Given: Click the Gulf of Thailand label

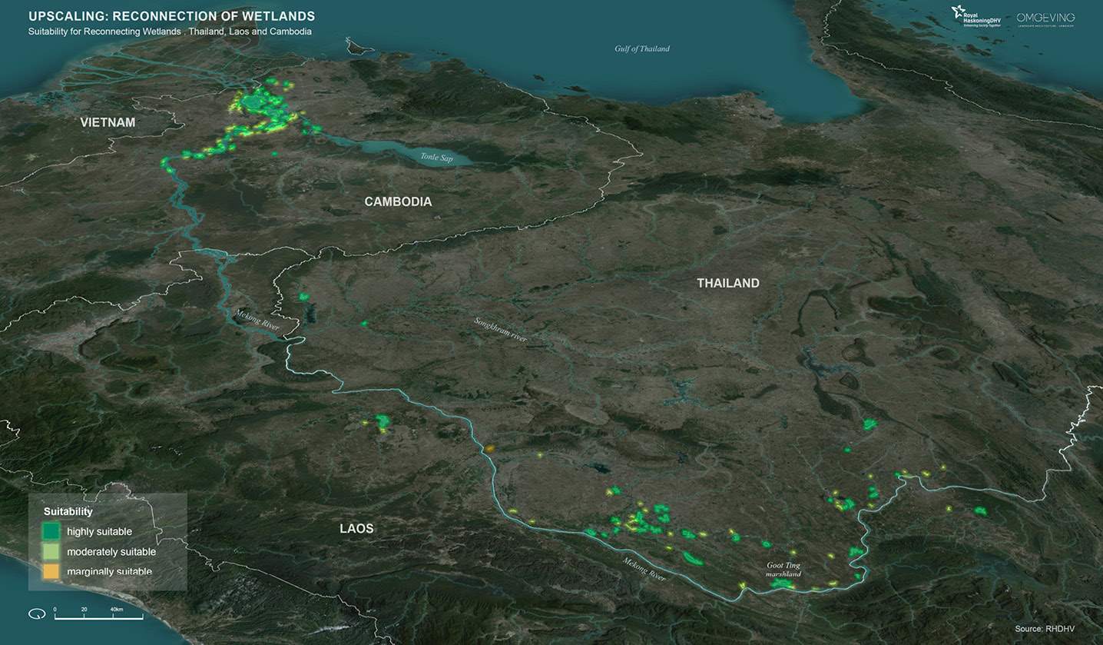Looking at the screenshot, I should pos(641,48).
